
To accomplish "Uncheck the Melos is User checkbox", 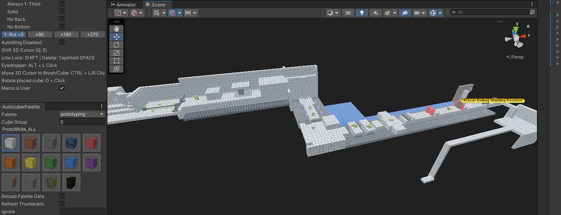I will coord(62,88).
